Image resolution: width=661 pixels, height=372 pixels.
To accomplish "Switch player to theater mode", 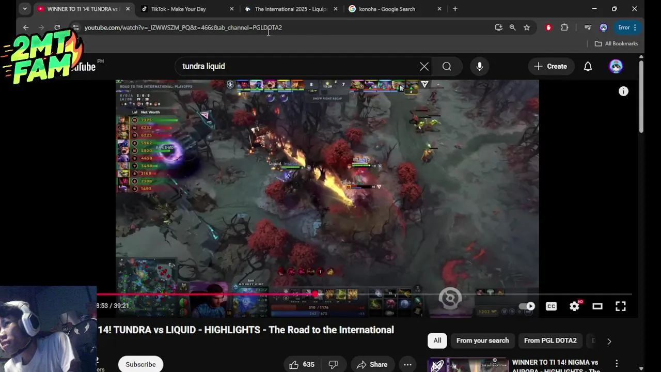I will (x=597, y=306).
